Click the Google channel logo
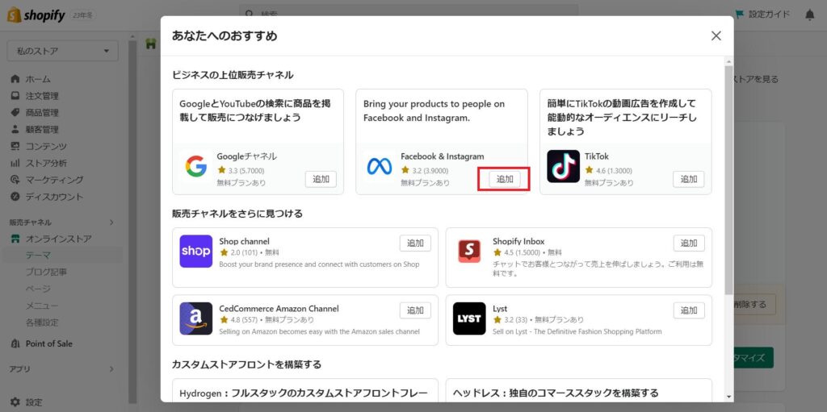827x412 pixels. click(195, 166)
